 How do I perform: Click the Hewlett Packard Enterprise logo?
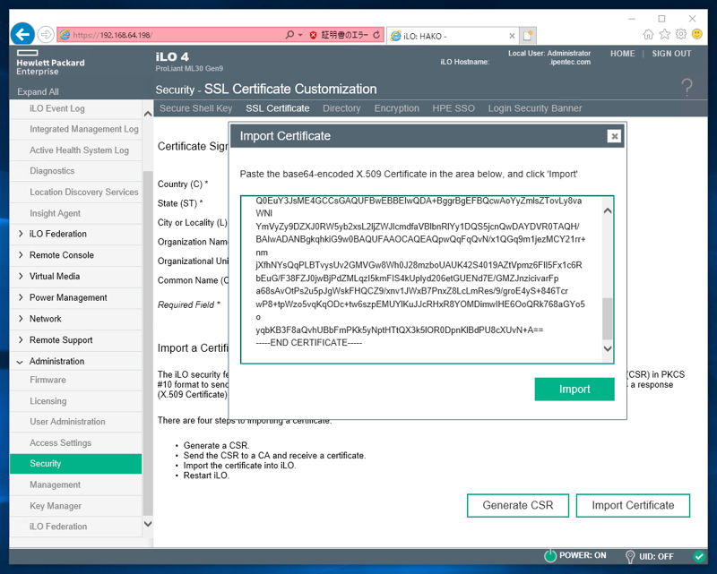pos(50,63)
